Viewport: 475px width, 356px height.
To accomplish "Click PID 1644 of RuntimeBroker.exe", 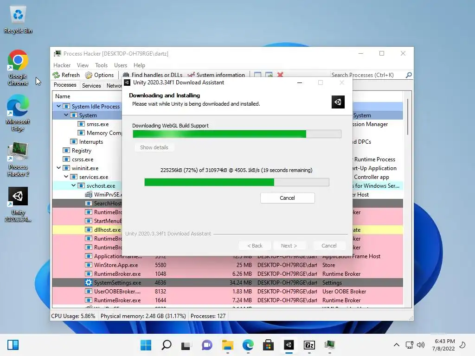I will point(160,300).
